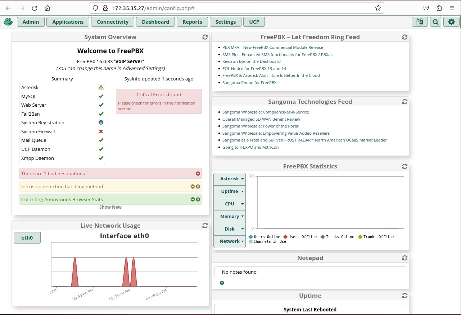Screen dimensions: 461x315
Task: Open PBX MFA commercial module release article
Action: coord(273,47)
